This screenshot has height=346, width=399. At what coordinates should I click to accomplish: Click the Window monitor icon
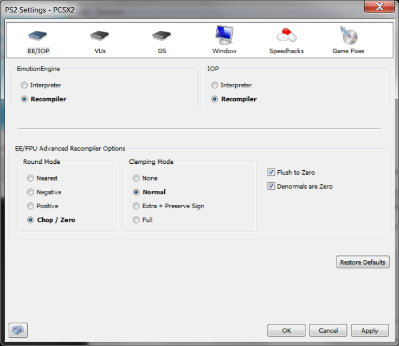click(x=224, y=35)
